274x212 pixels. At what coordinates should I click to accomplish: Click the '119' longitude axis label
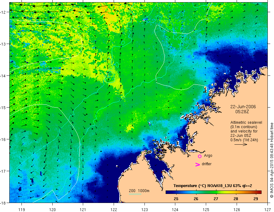click(x=22, y=210)
